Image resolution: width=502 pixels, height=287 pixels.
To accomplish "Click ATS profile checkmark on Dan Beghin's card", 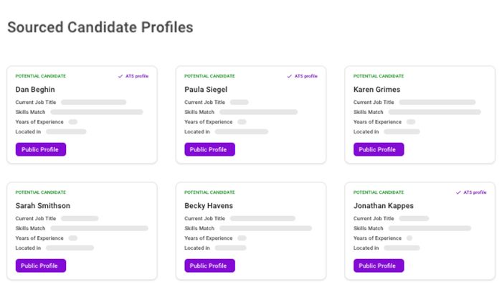I will click(x=120, y=76).
